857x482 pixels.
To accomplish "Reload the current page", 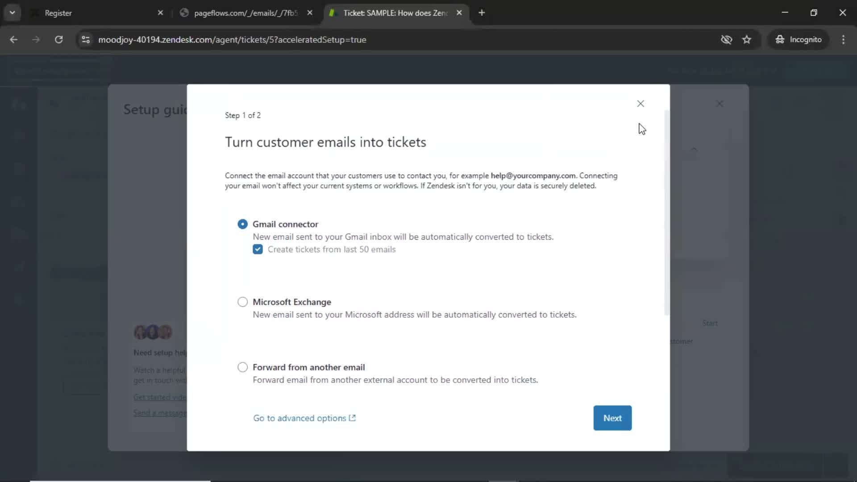I will [58, 40].
